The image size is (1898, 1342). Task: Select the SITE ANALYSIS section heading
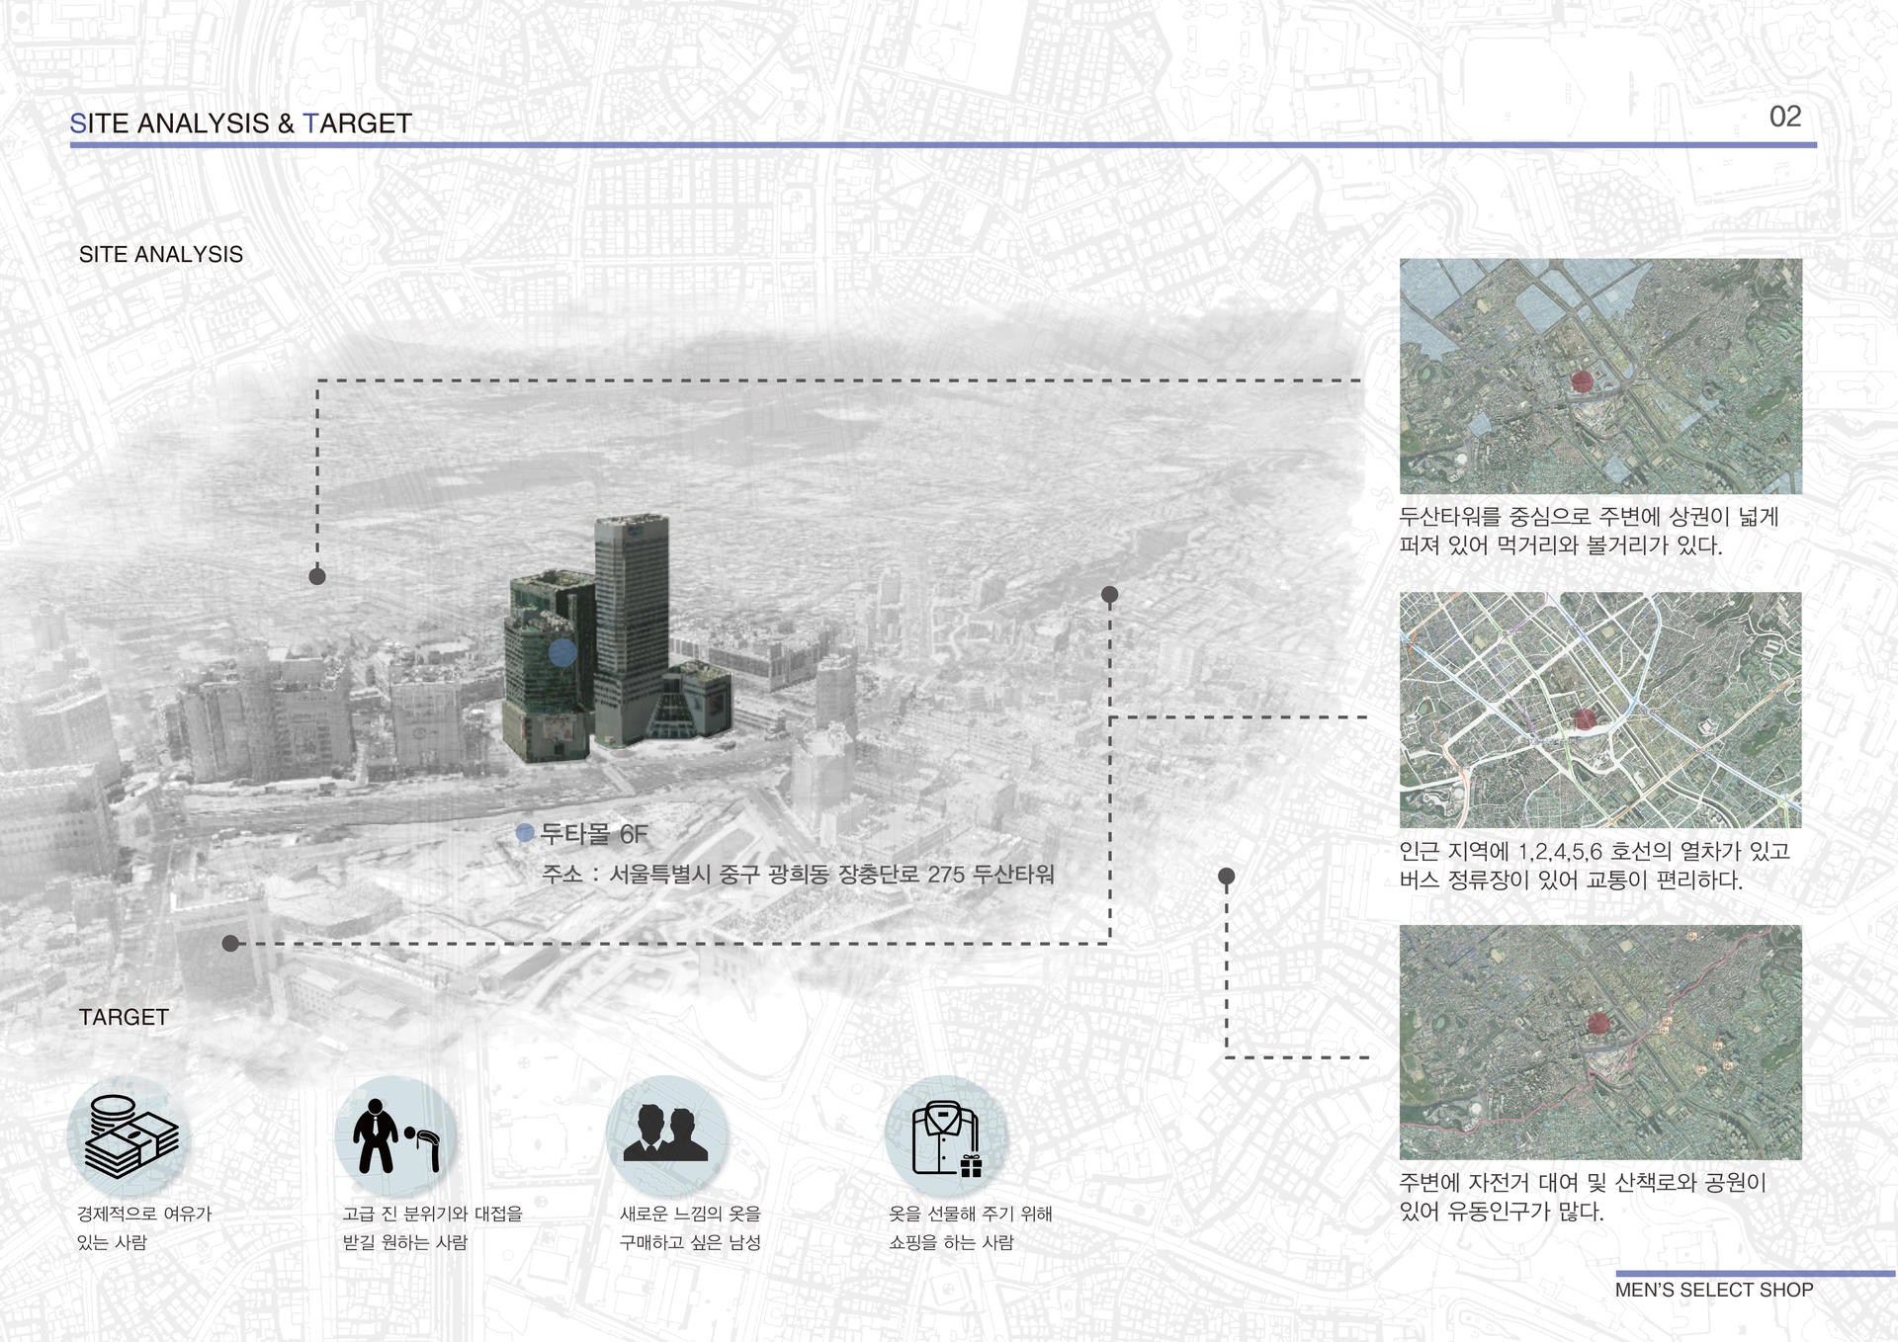click(161, 254)
